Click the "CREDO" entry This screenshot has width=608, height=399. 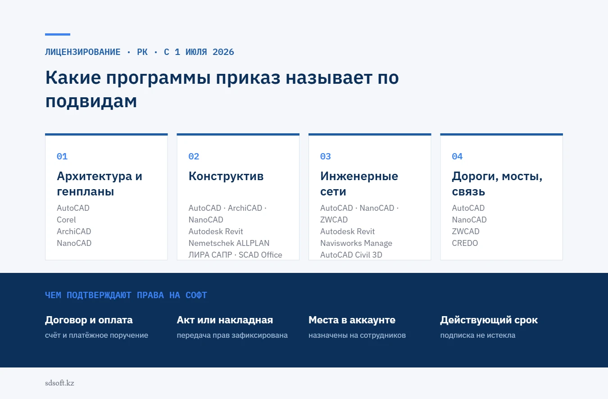pyautogui.click(x=465, y=243)
